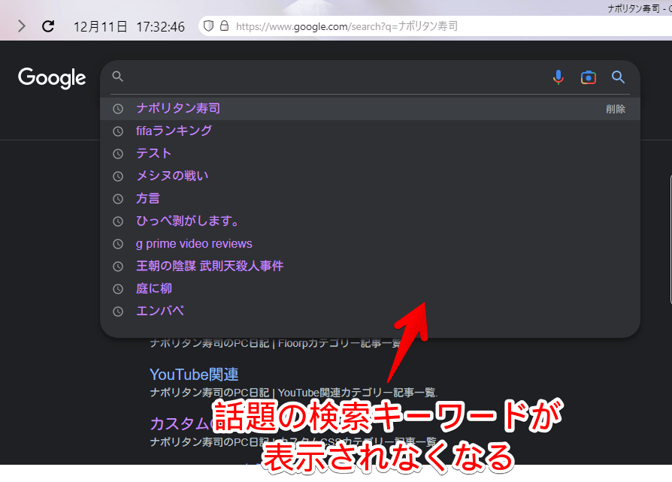This screenshot has height=482, width=672.
Task: Click clock icon beside 王朝の陰謀
Action: tap(118, 267)
